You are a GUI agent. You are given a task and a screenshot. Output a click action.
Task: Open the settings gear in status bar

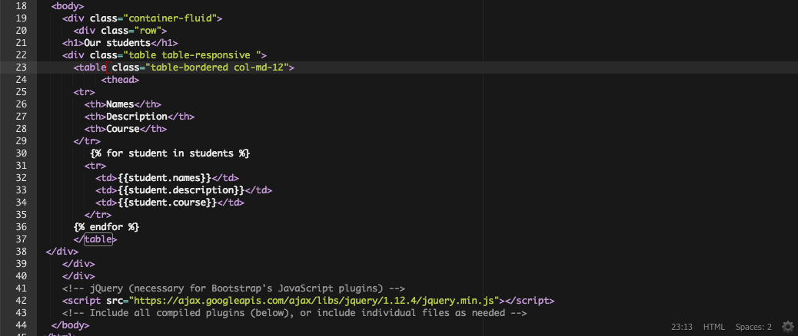click(x=787, y=326)
